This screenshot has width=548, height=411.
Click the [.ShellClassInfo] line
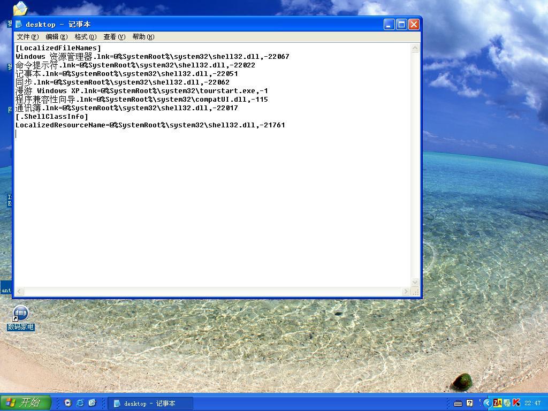point(52,116)
